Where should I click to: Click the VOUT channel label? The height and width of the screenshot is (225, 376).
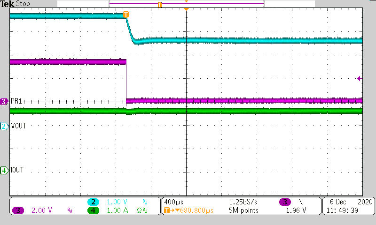coord(19,126)
